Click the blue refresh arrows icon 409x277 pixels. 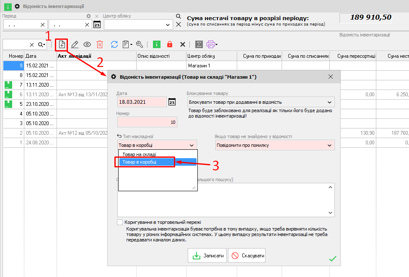click(x=114, y=44)
